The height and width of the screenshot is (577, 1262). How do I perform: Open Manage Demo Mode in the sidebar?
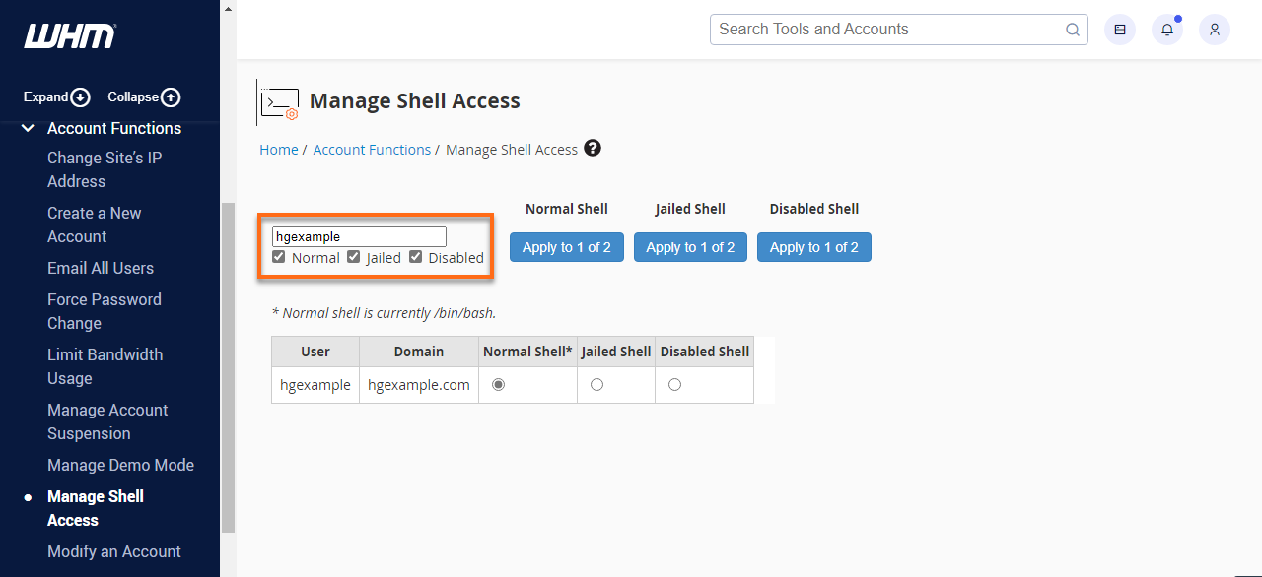(x=120, y=465)
